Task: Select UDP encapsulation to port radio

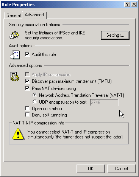Action: click(x=35, y=102)
